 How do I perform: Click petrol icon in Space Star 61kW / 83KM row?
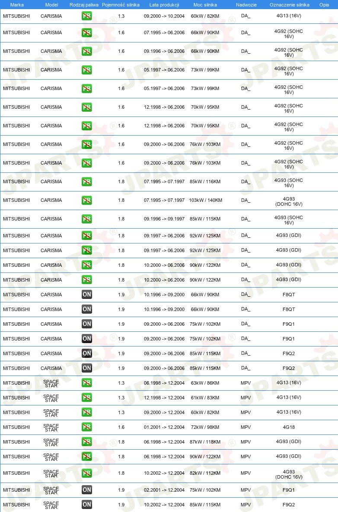(x=87, y=397)
